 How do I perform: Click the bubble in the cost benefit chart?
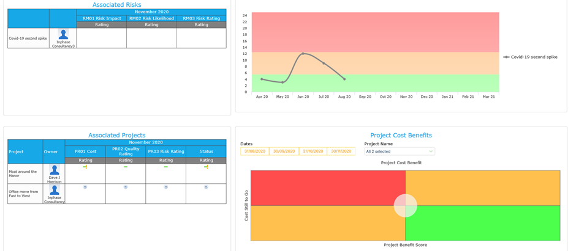click(406, 206)
